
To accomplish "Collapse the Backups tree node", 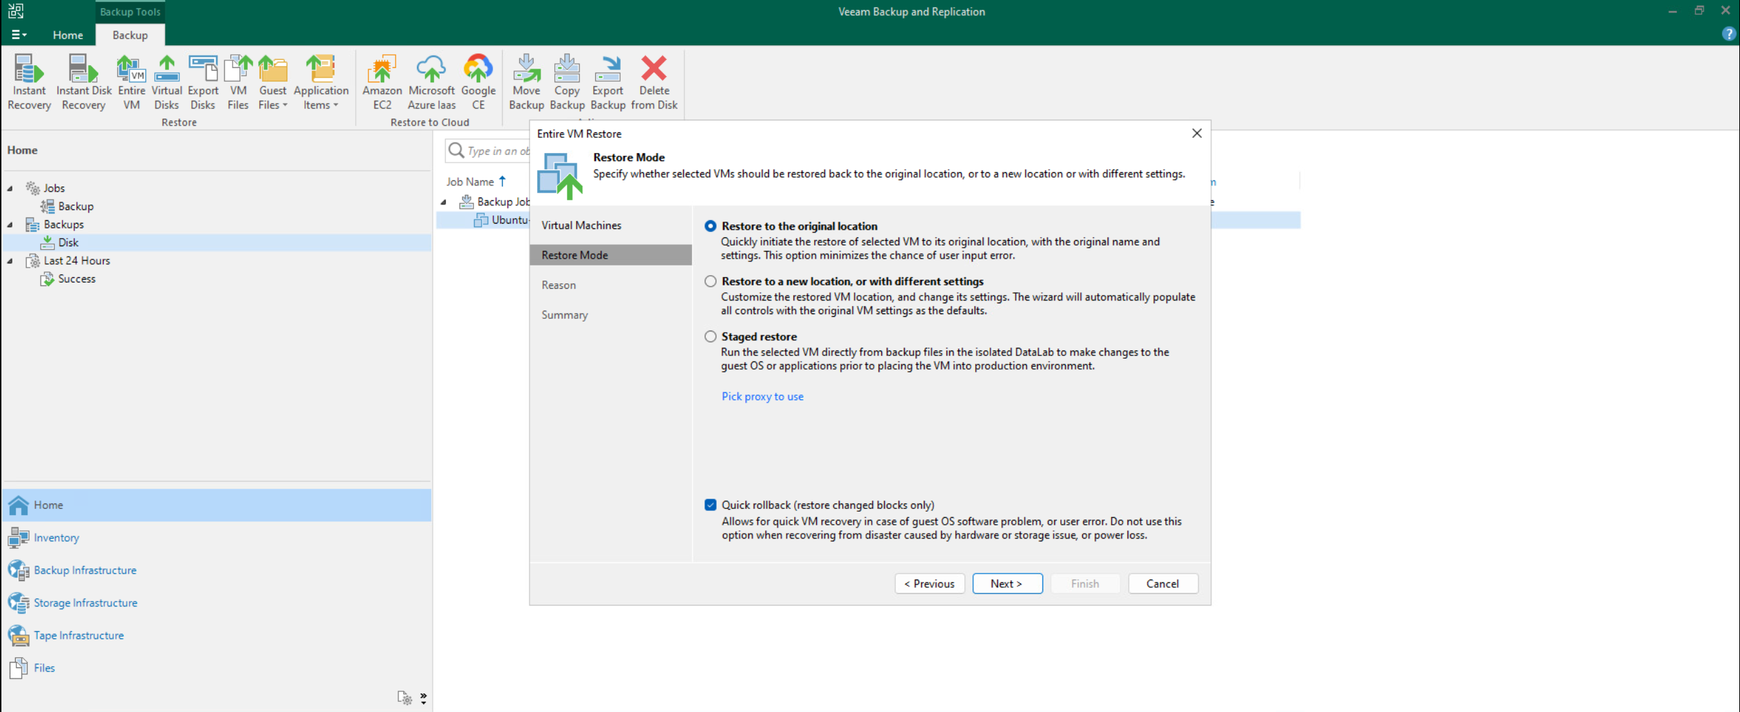I will pyautogui.click(x=10, y=224).
